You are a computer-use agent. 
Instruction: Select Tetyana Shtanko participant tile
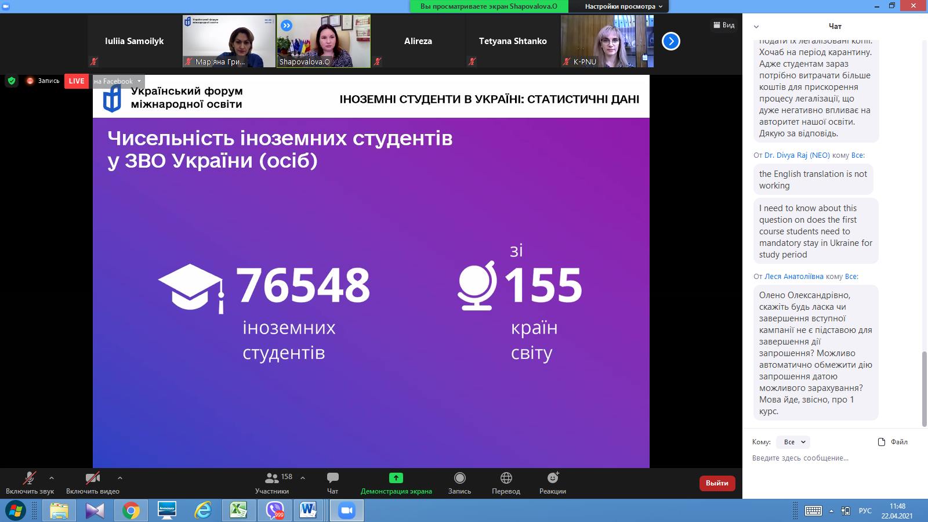512,41
